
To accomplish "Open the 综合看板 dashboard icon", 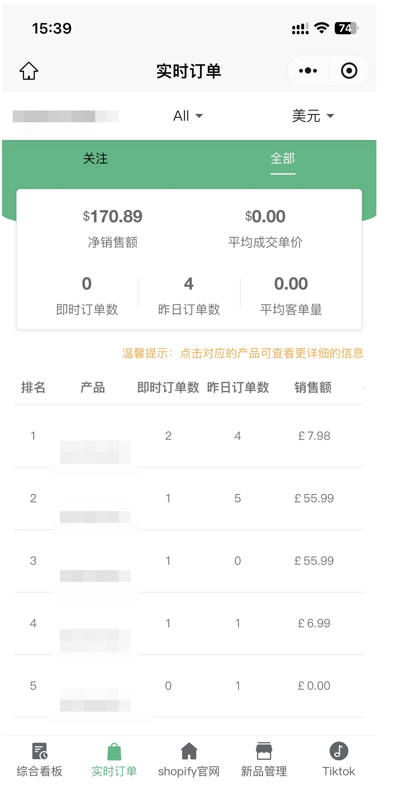I will 40,751.
